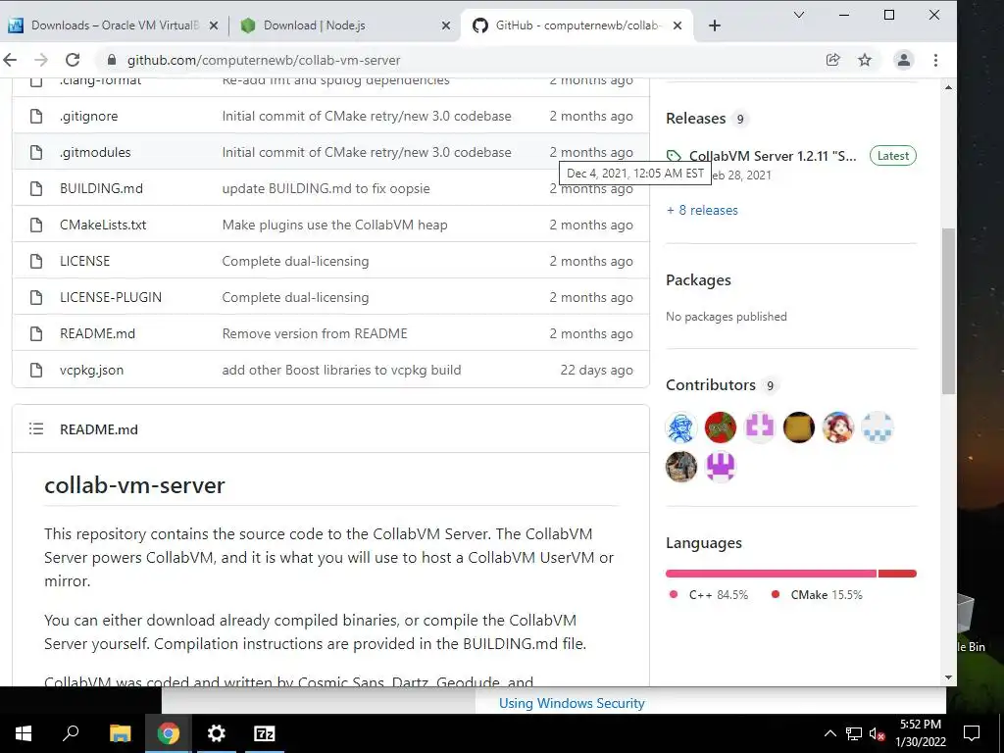The image size is (1004, 753).
Task: Open the BUILDING.md file
Action: 101,188
